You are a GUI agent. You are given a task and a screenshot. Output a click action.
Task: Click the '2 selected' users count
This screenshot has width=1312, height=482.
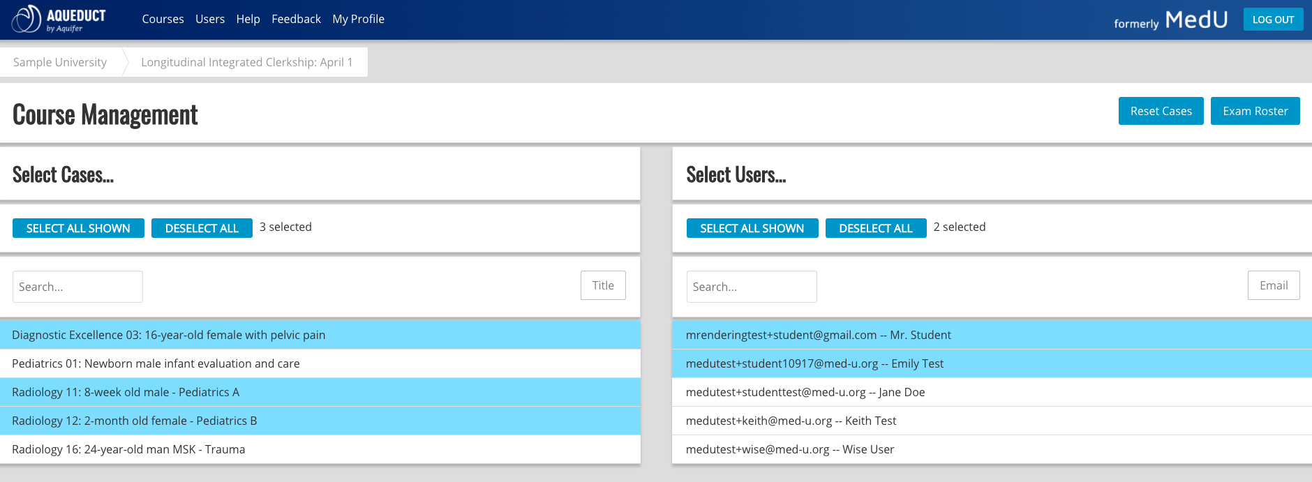pos(960,227)
